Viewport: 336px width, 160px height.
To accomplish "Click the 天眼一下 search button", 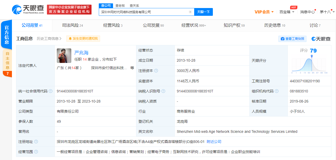I will (204, 12).
